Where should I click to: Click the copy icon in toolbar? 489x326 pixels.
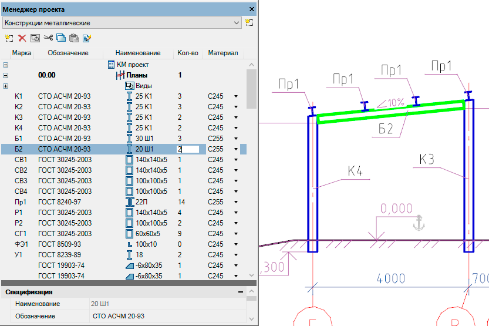point(61,38)
